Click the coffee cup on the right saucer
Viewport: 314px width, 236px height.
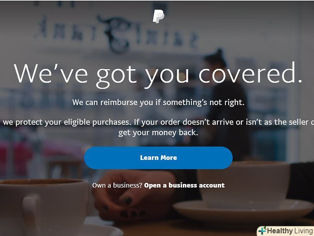point(243,184)
